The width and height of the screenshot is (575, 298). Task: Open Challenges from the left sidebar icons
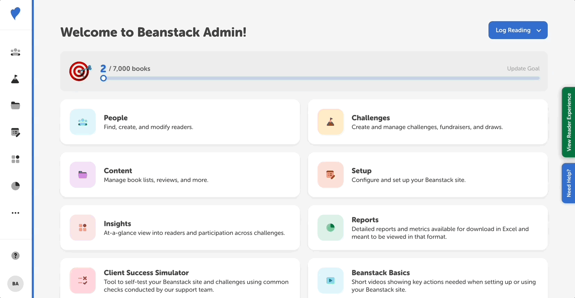[15, 79]
